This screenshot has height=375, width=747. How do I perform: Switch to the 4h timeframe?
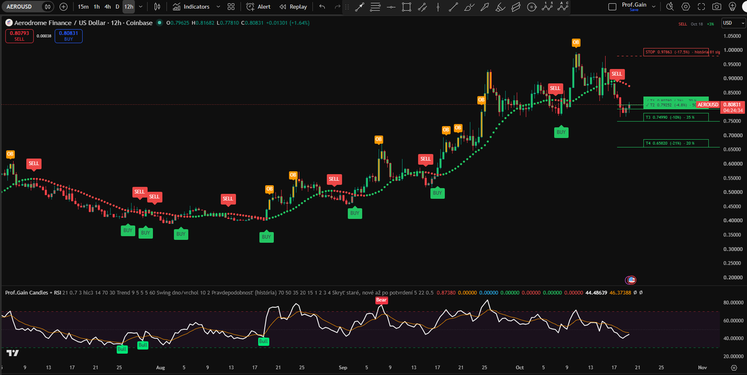pos(107,6)
